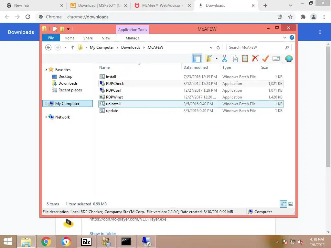Open Command Prompt from the taskbar
331x248 pixels.
click(126, 242)
